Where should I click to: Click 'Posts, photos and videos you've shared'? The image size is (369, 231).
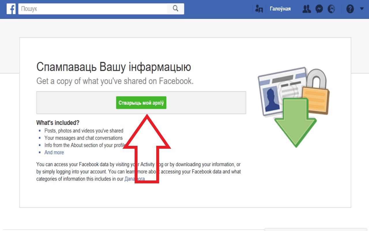(84, 131)
